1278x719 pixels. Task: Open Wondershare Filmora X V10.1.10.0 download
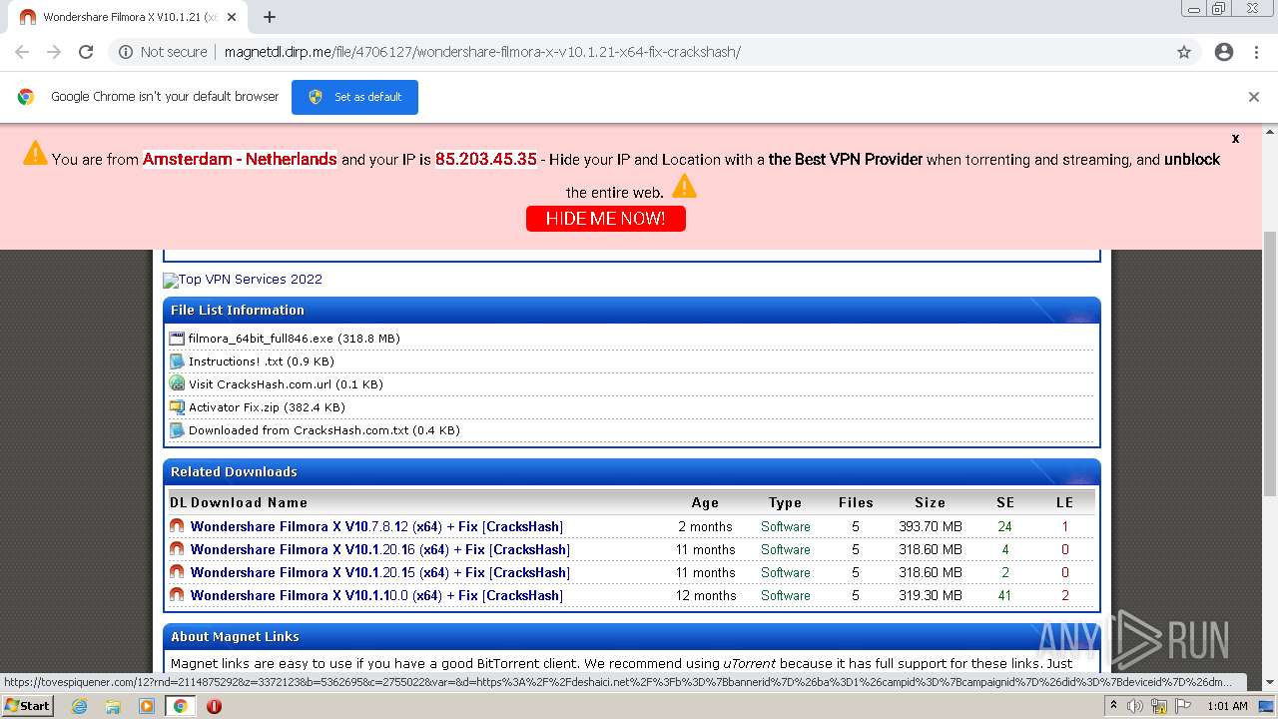pyautogui.click(x=376, y=595)
